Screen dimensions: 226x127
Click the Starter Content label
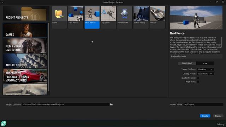tap(188, 78)
